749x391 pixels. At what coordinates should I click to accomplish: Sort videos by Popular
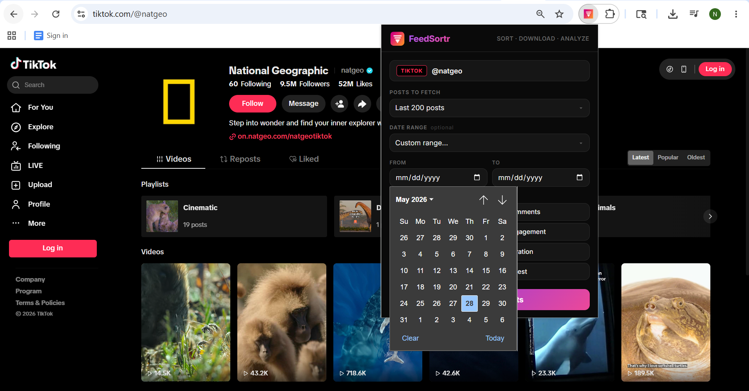[668, 157]
